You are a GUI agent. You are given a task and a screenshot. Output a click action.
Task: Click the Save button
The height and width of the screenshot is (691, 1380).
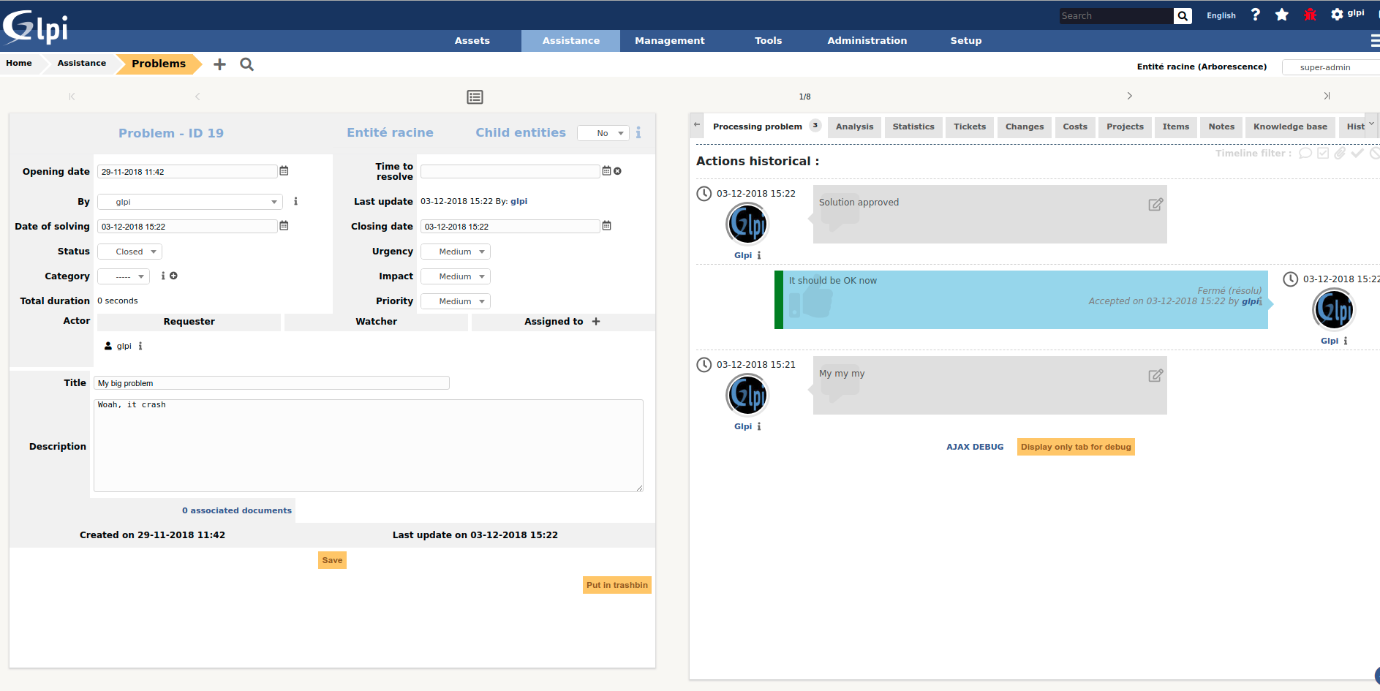tap(332, 560)
